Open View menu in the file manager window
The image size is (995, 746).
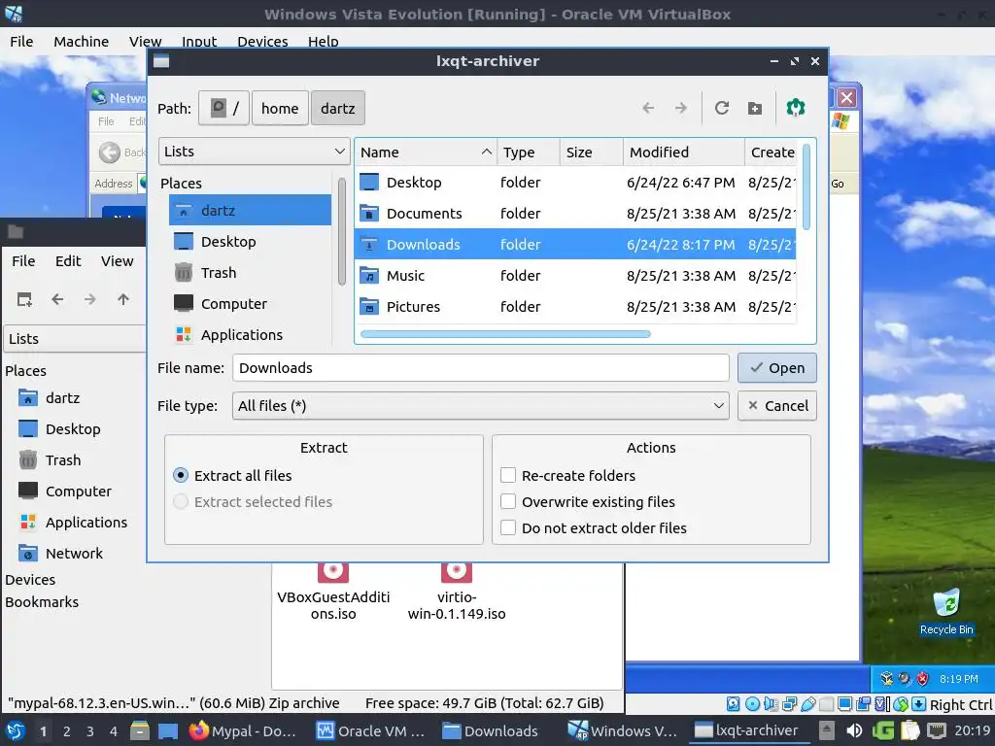point(117,261)
